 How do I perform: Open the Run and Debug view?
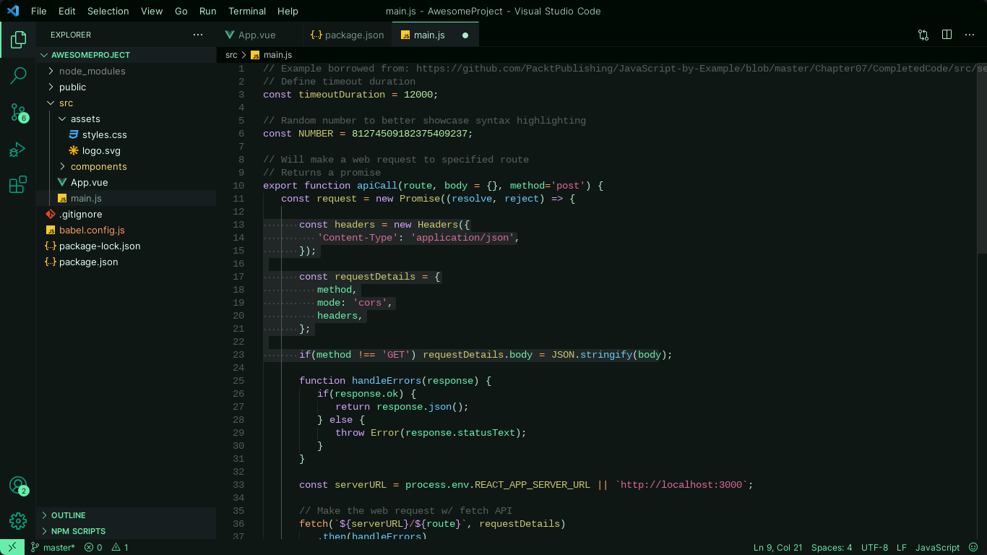click(x=18, y=150)
